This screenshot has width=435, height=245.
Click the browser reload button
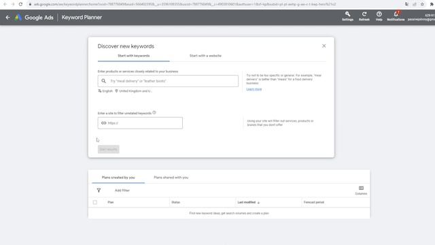(20, 4)
